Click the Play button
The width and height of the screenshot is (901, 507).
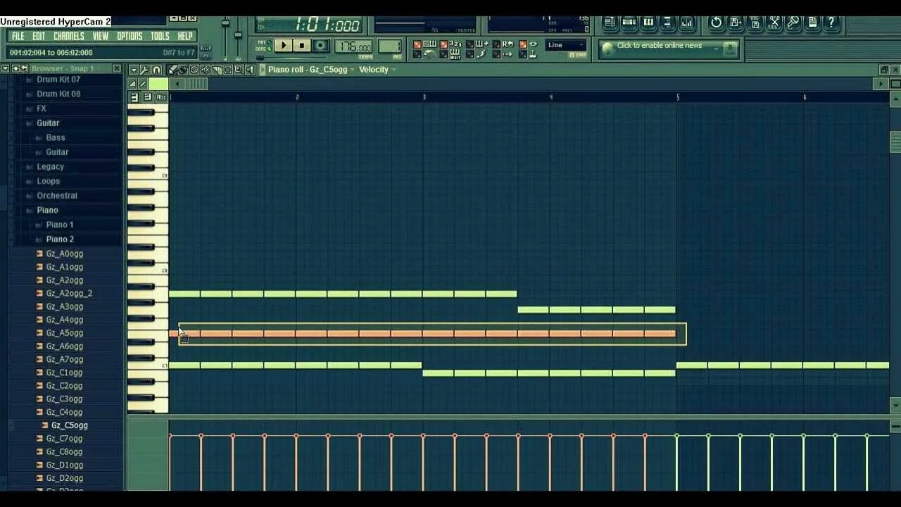coord(282,45)
